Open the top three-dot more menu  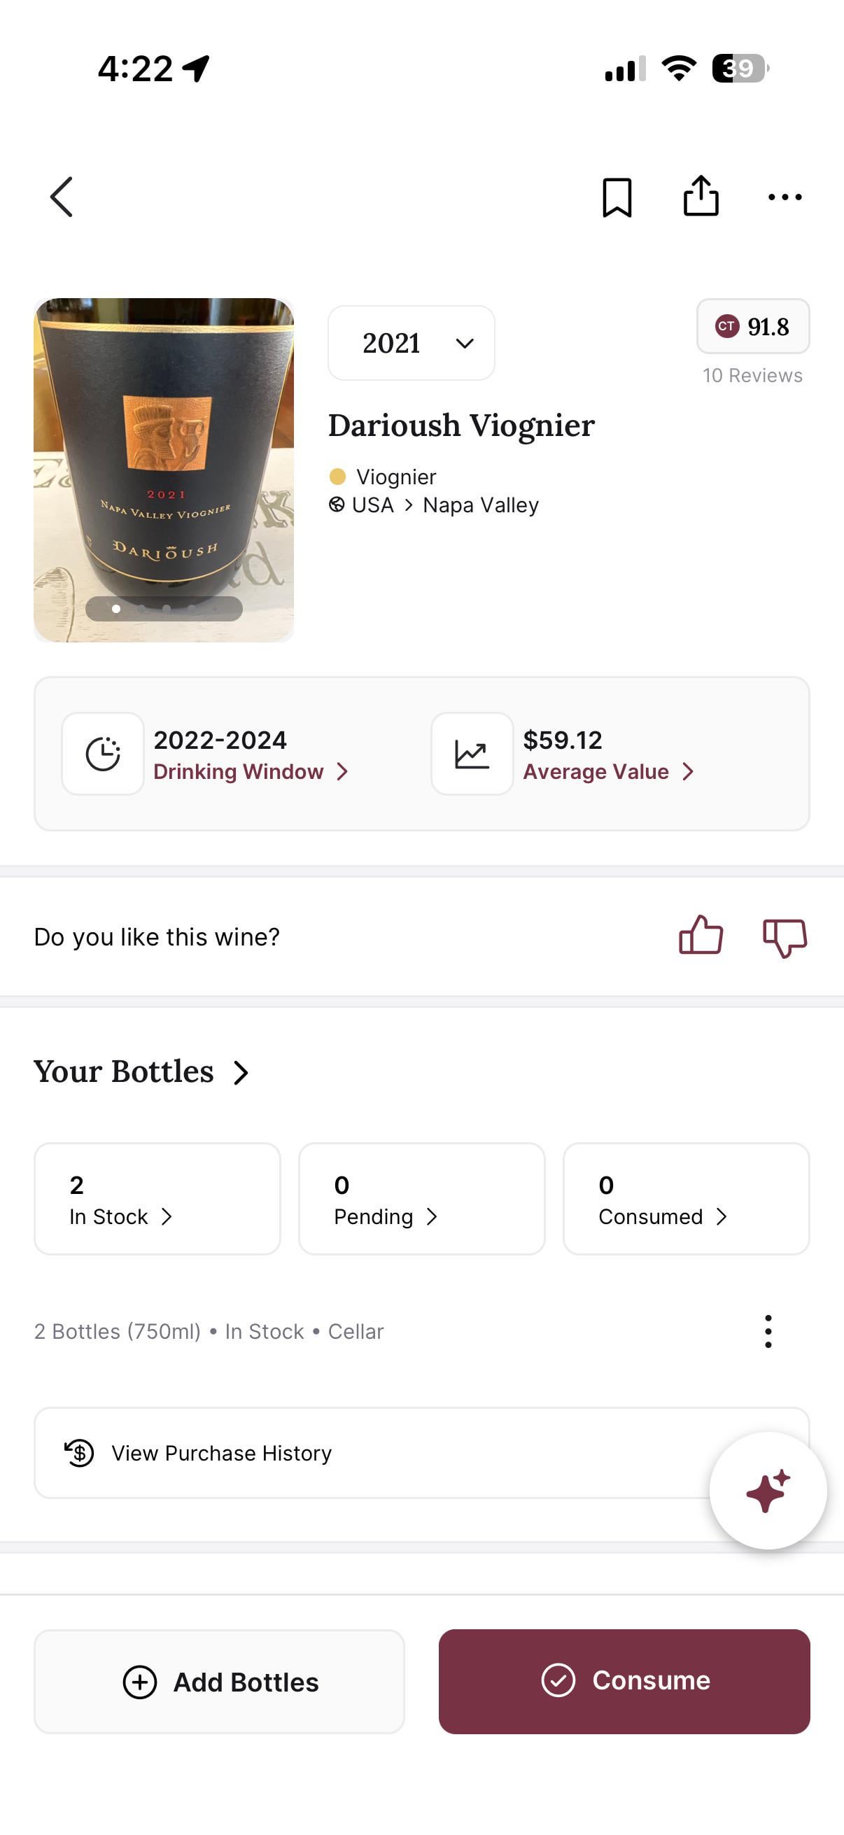coord(785,197)
